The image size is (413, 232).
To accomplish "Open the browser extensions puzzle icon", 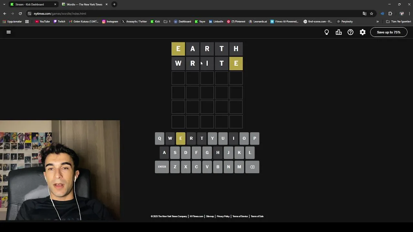I will click(x=390, y=14).
